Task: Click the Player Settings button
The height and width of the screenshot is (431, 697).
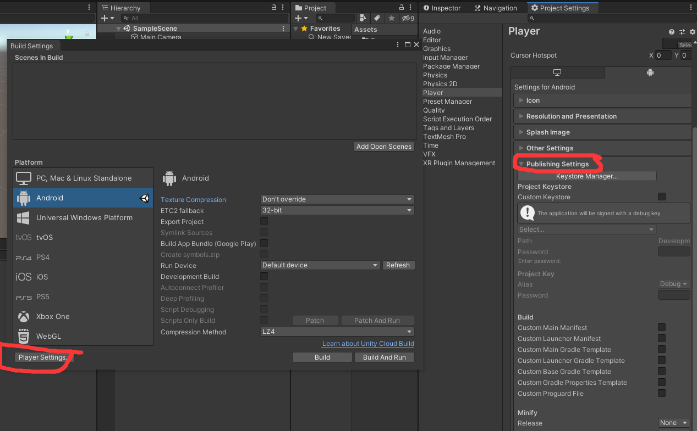Action: click(x=44, y=357)
